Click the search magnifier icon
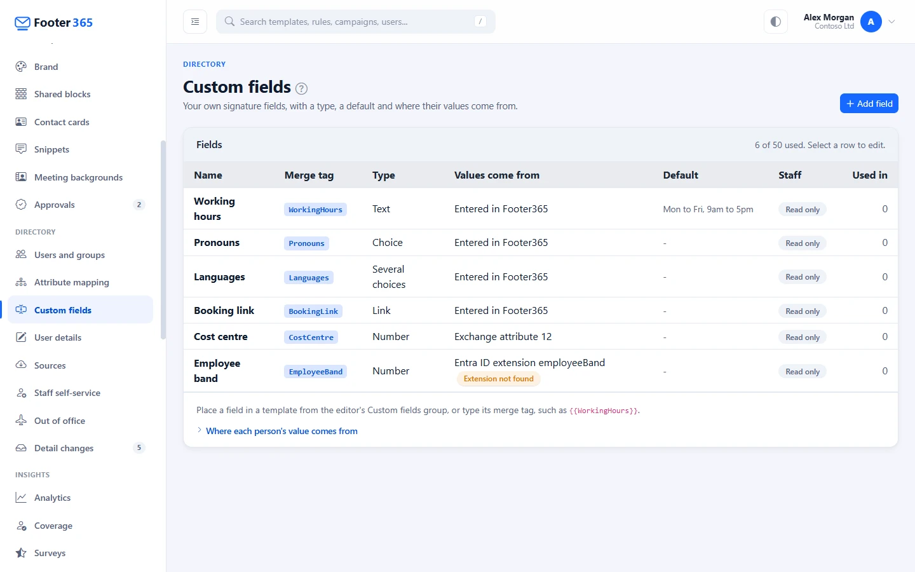Image resolution: width=915 pixels, height=572 pixels. [229, 22]
